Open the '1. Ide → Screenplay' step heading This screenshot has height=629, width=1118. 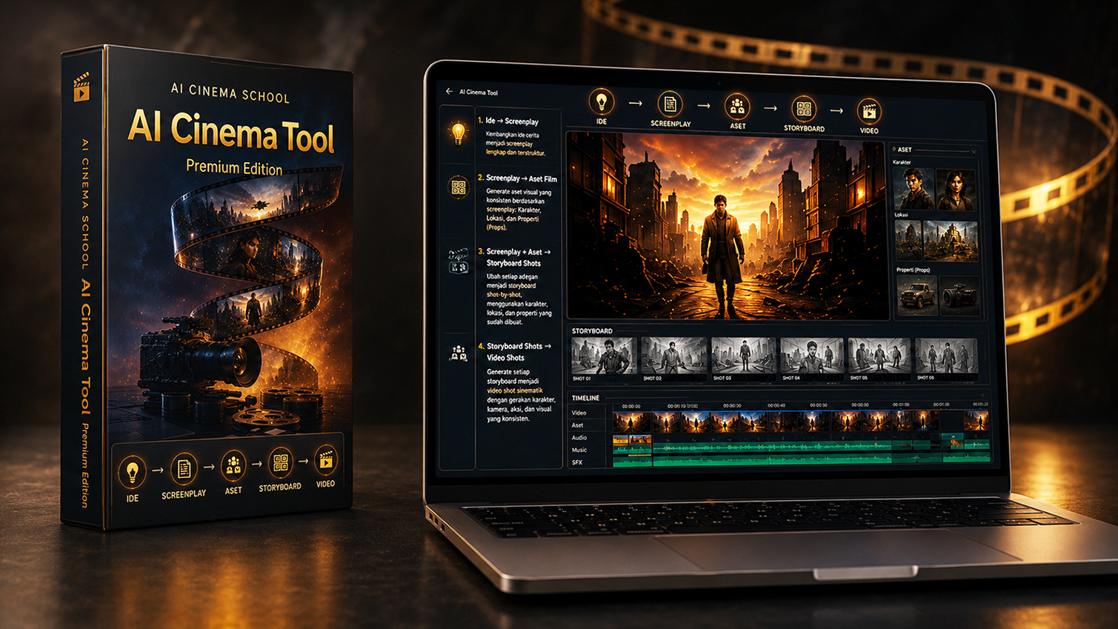508,121
